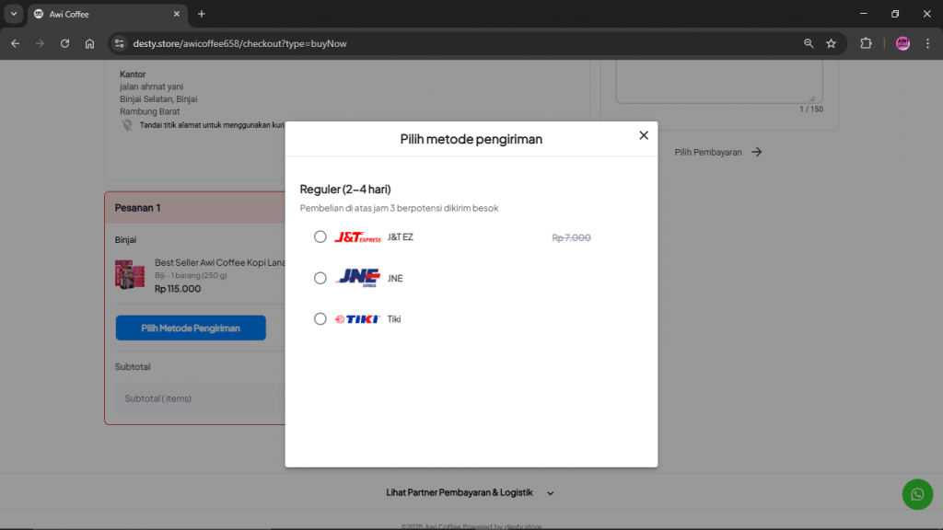Click the Best Seller Awi Coffee product name

pos(219,262)
